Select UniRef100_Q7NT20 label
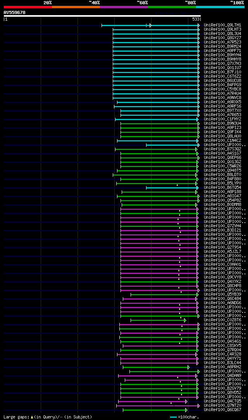The image size is (248, 420). pos(222,406)
